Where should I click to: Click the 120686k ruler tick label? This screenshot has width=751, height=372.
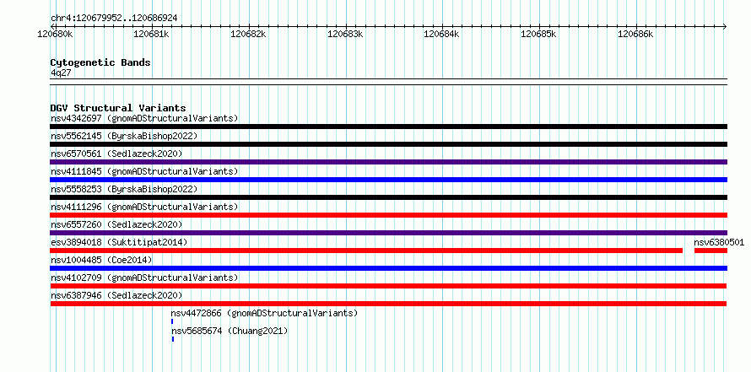(x=635, y=34)
